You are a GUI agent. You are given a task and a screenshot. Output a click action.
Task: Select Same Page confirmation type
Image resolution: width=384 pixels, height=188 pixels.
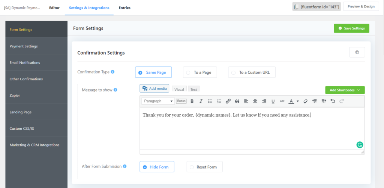pyautogui.click(x=153, y=72)
